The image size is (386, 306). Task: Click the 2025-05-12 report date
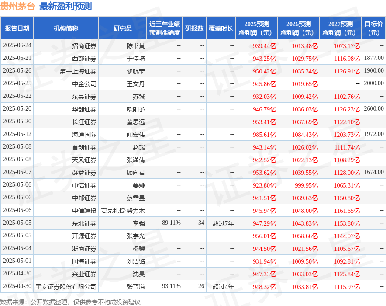17,134
